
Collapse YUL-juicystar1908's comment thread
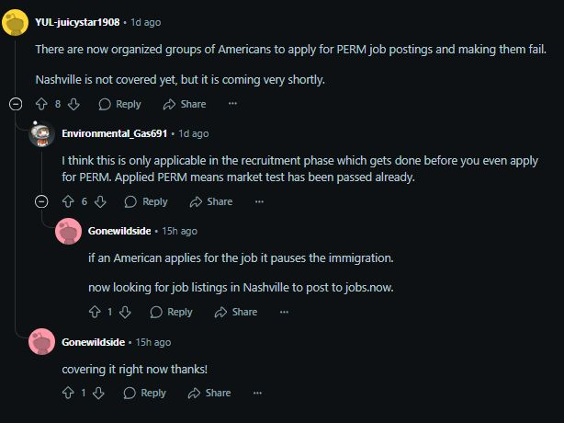(x=15, y=104)
